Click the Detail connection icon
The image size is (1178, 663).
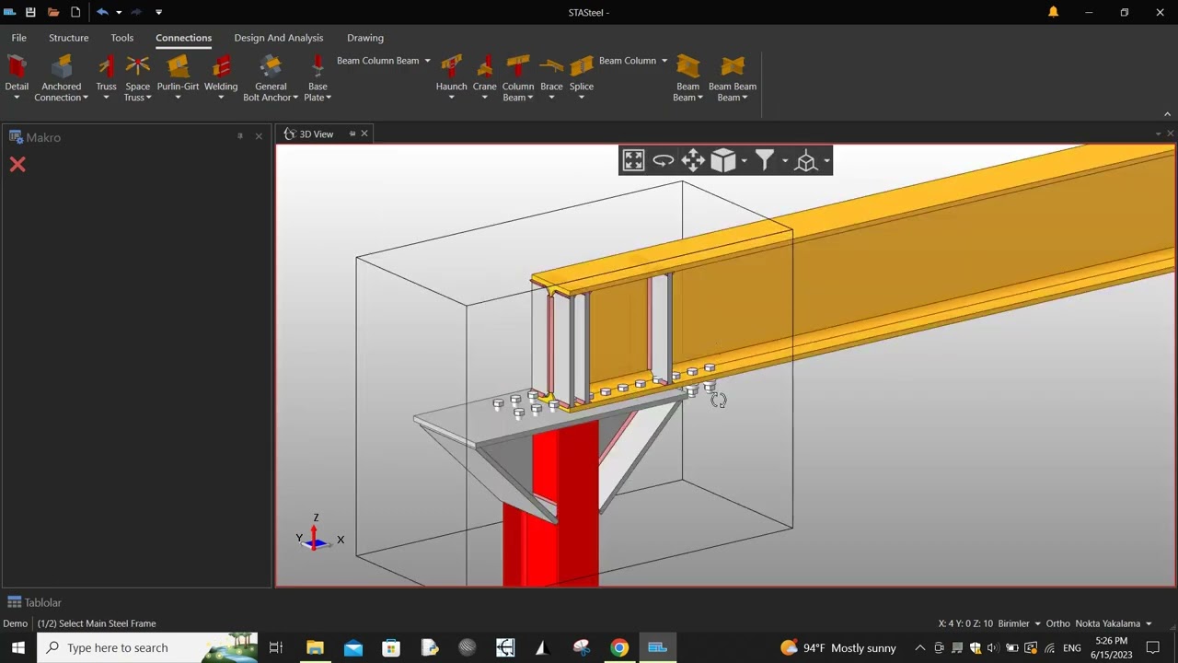pyautogui.click(x=17, y=66)
